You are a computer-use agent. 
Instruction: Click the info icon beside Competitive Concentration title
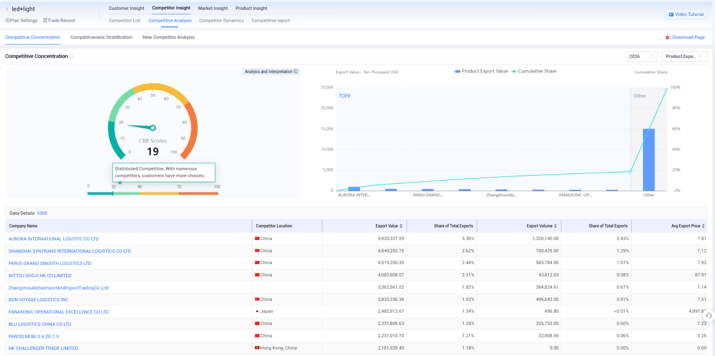point(71,56)
